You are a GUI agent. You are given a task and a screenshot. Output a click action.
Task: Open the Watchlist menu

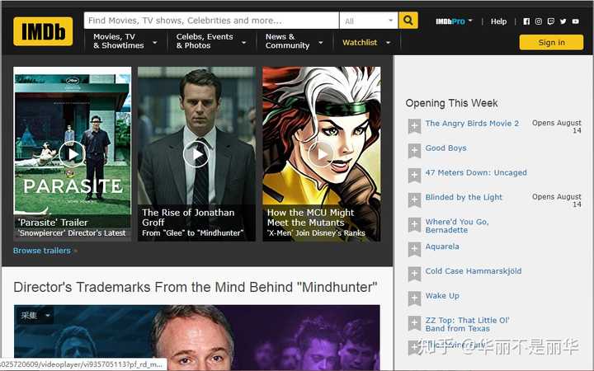366,42
